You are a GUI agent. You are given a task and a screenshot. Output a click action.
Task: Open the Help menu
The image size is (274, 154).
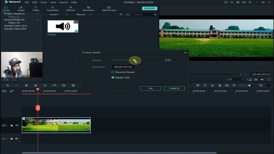click(x=74, y=2)
